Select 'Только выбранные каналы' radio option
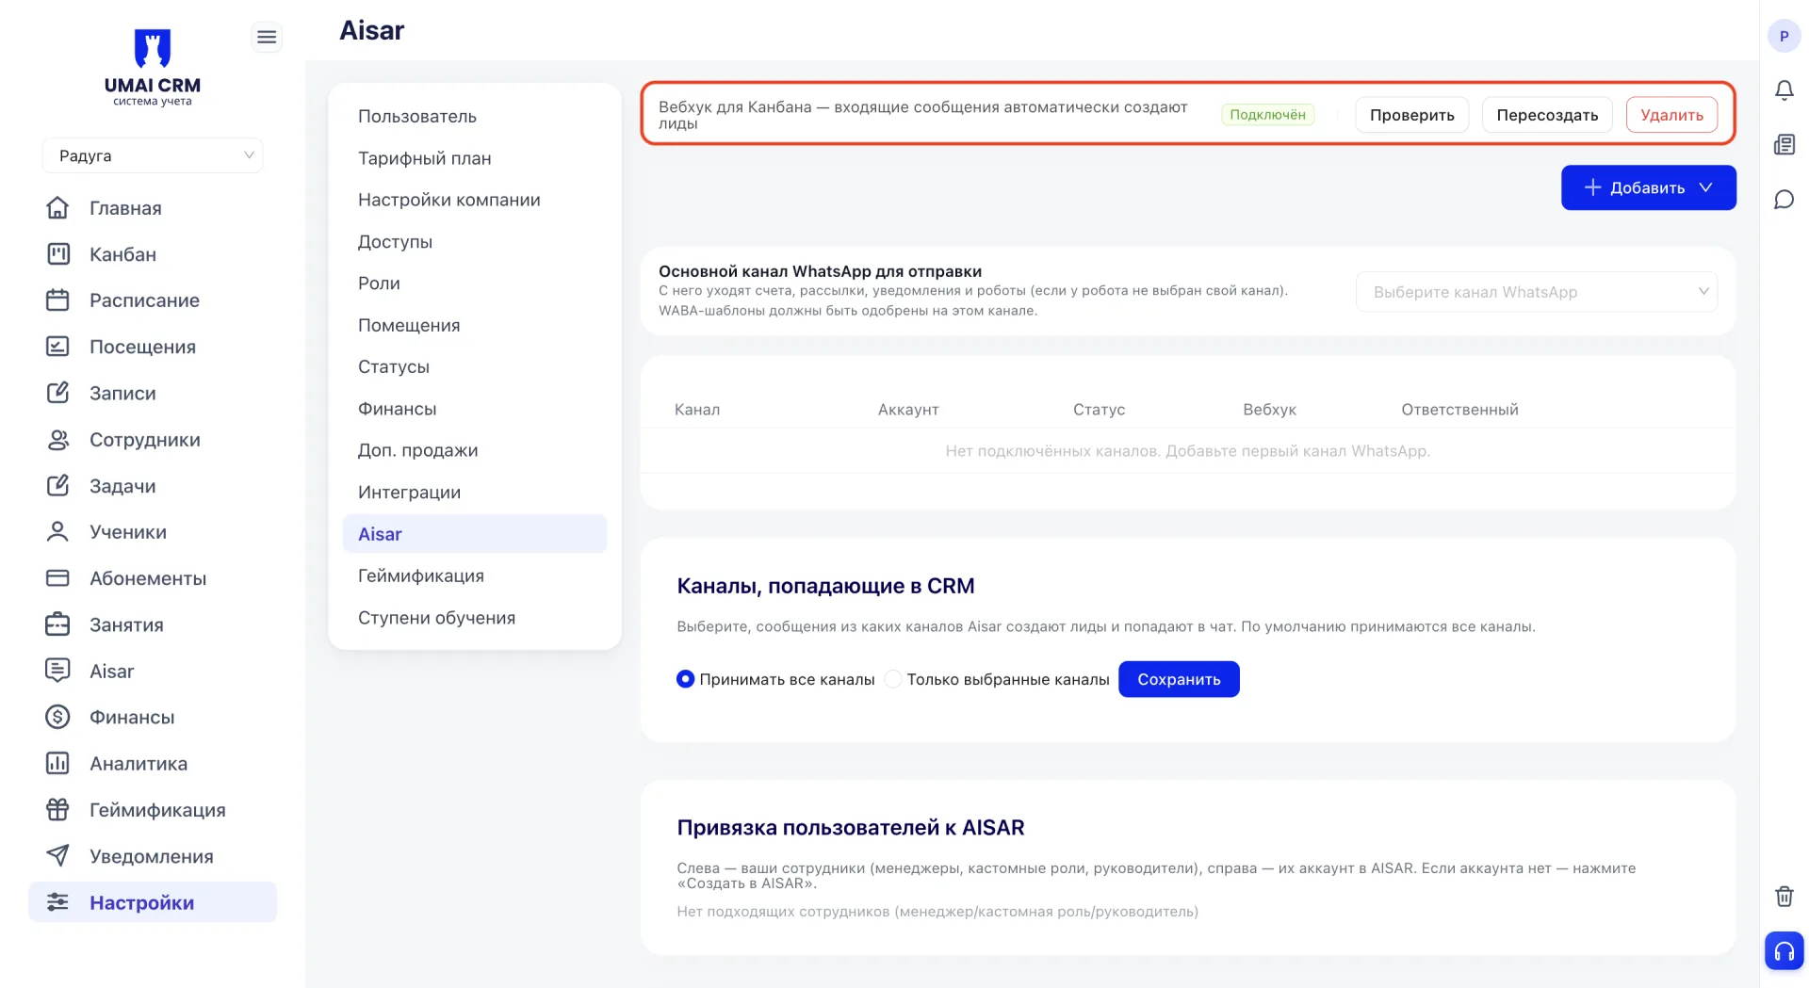Image resolution: width=1809 pixels, height=988 pixels. (893, 679)
